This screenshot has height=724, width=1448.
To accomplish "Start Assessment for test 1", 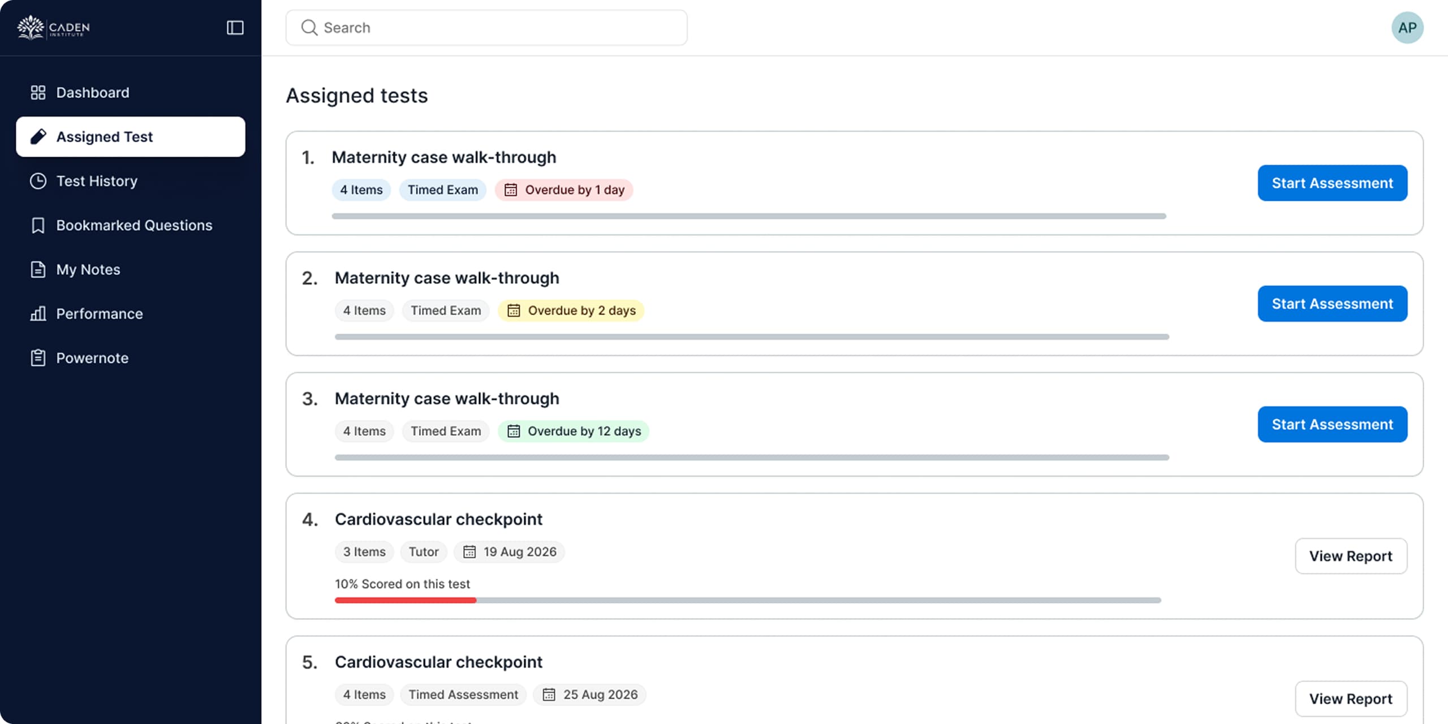I will point(1333,183).
